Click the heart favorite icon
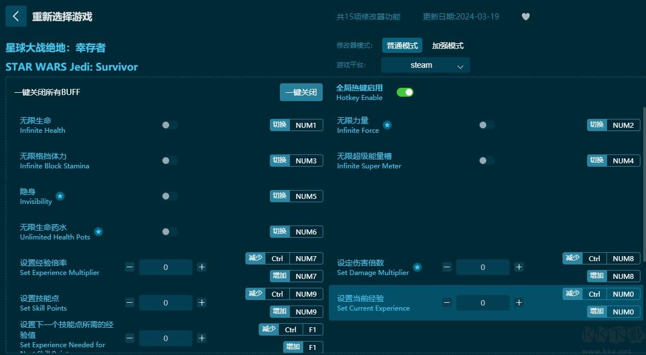 click(525, 17)
